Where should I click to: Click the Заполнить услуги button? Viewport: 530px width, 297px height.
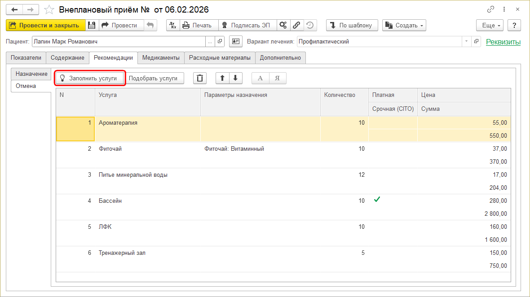tap(89, 79)
